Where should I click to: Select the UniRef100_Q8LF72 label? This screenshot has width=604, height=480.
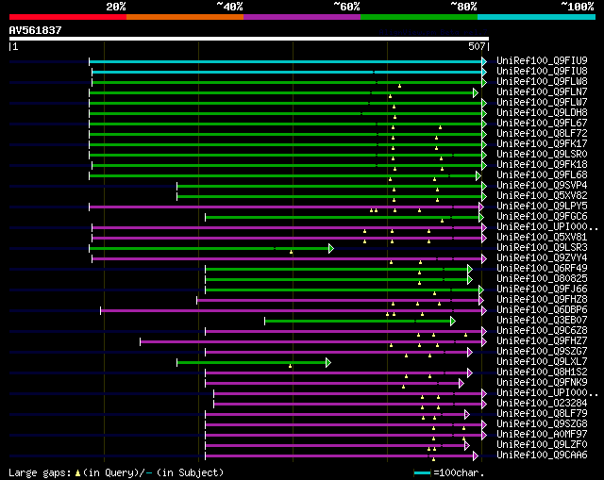pyautogui.click(x=542, y=134)
